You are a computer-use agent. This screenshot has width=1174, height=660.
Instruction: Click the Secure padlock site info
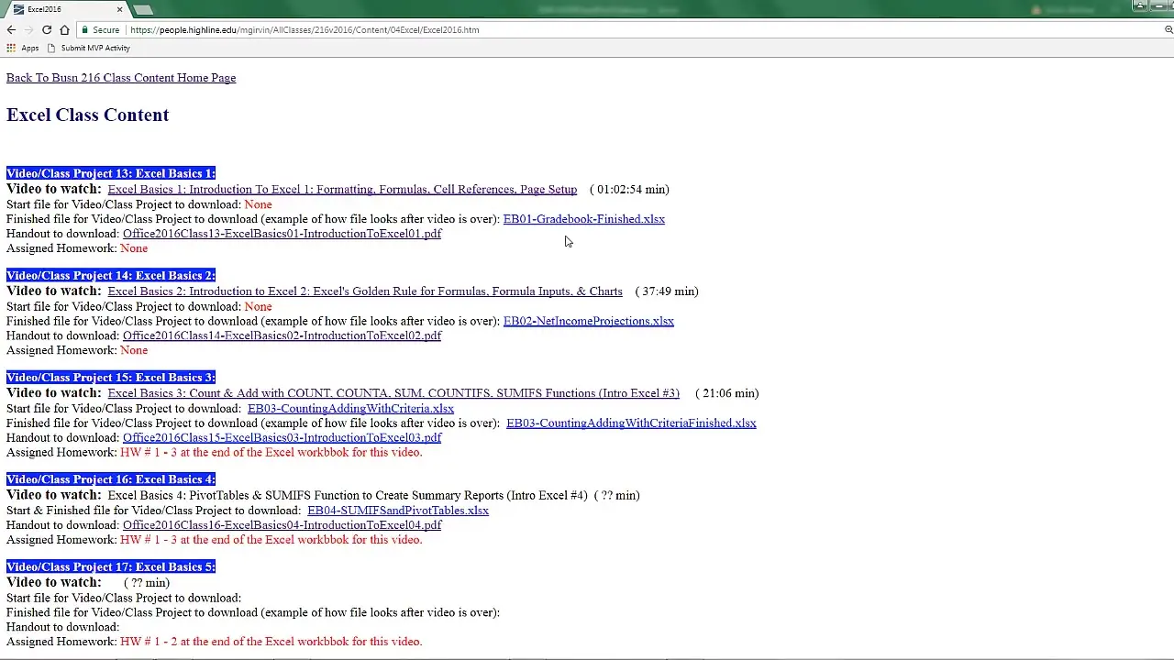tap(100, 29)
